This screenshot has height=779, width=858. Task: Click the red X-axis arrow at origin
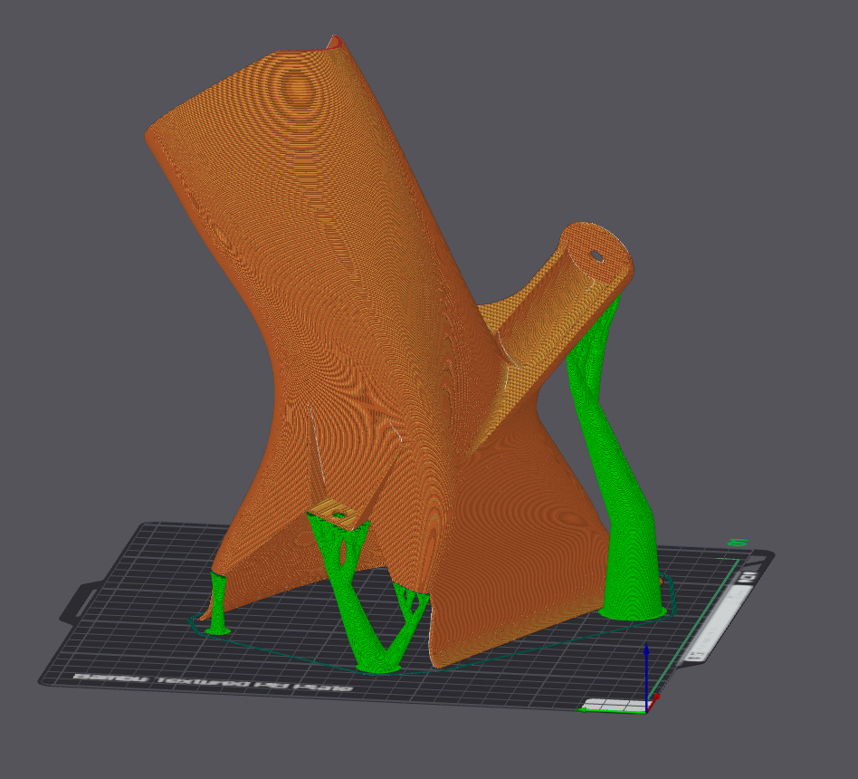(655, 698)
